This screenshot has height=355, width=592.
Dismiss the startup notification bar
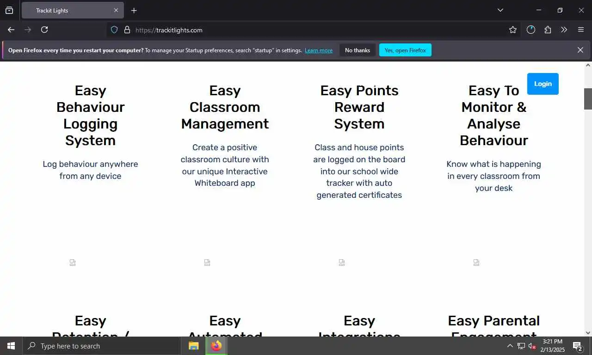coord(580,50)
